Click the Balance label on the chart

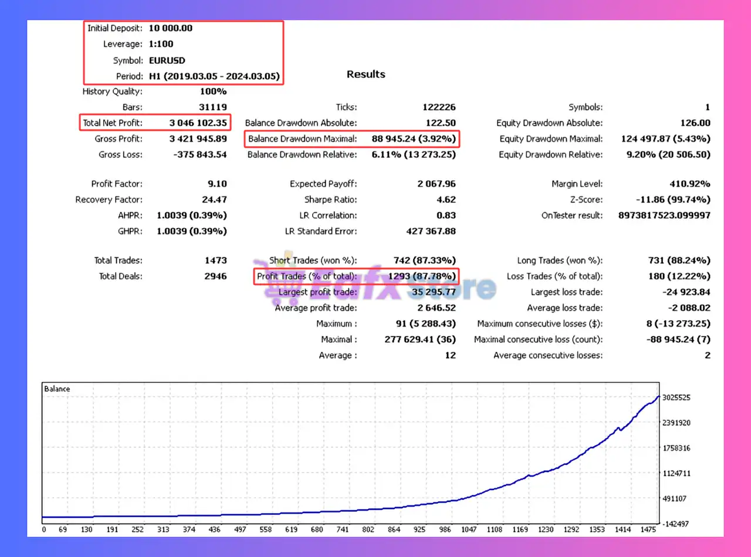[x=57, y=389]
